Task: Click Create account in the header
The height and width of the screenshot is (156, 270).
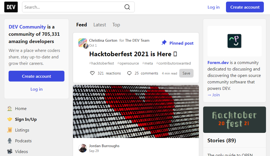Action: 245,7
